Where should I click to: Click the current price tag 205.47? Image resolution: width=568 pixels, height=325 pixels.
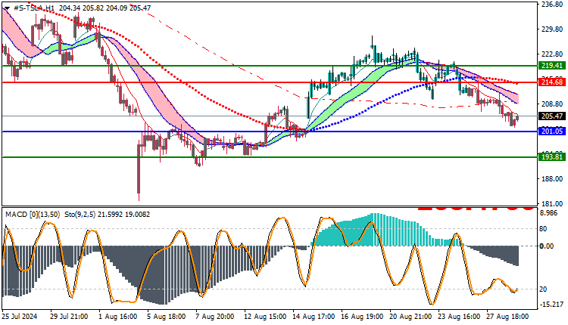click(551, 116)
